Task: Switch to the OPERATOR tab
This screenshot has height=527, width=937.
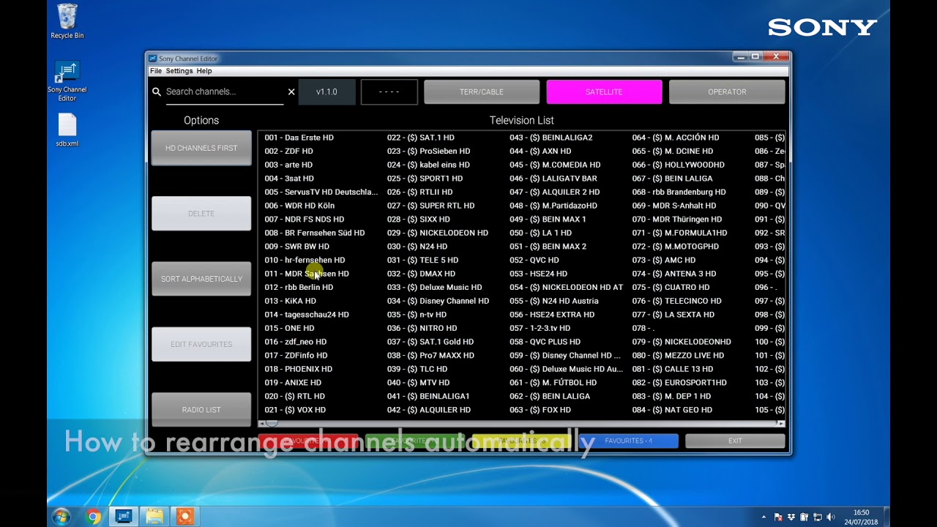Action: [x=727, y=92]
